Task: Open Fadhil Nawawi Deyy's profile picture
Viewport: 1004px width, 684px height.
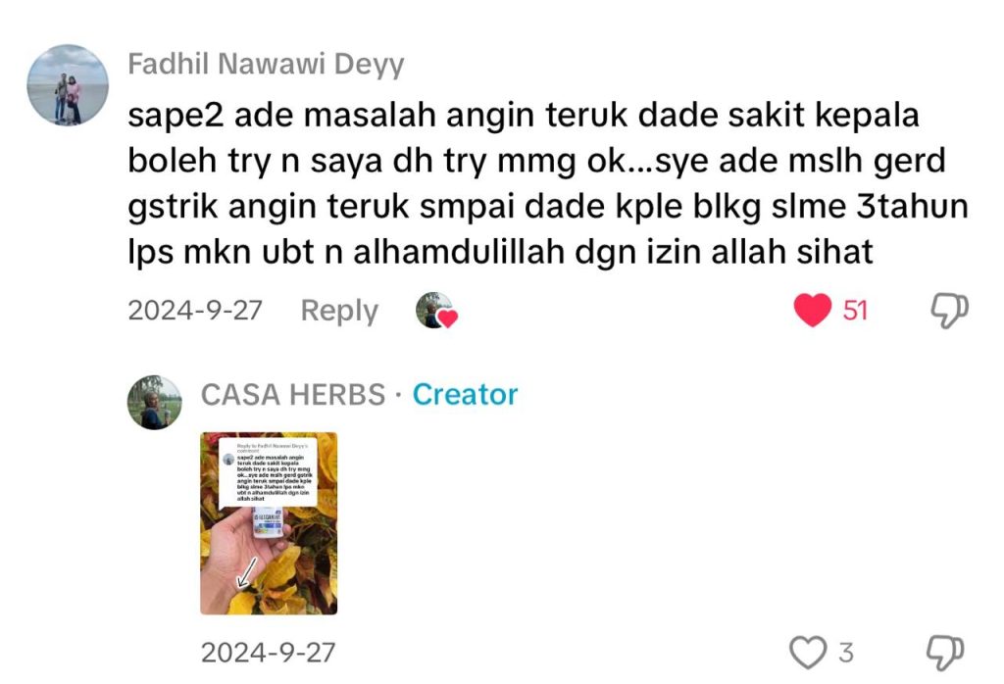Action: 68,84
